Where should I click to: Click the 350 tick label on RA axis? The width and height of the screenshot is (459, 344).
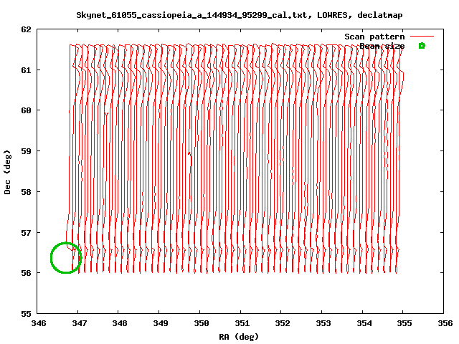point(201,322)
